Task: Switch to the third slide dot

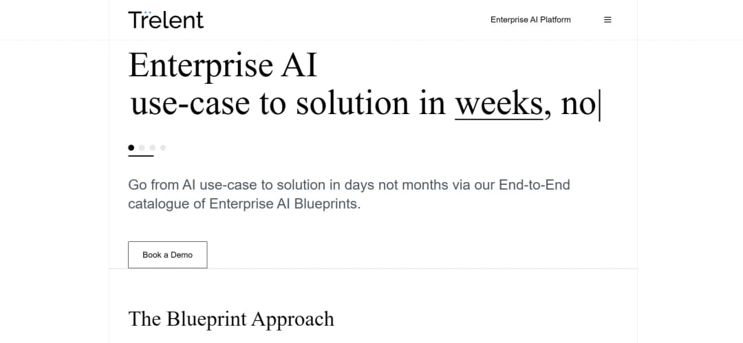Action: pos(153,147)
